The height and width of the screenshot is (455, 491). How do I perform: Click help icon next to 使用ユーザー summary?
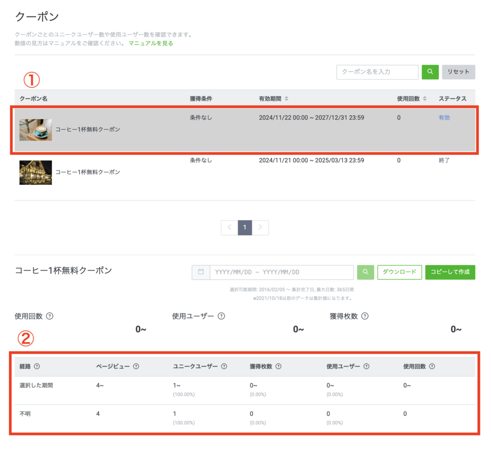(221, 316)
